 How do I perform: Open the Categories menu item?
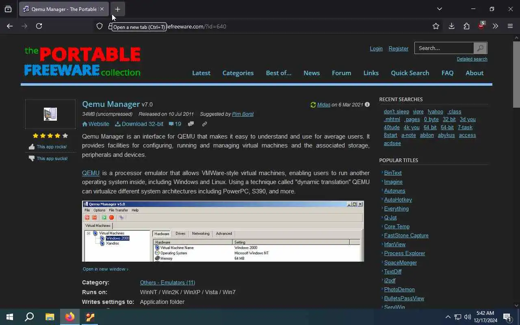pyautogui.click(x=238, y=73)
